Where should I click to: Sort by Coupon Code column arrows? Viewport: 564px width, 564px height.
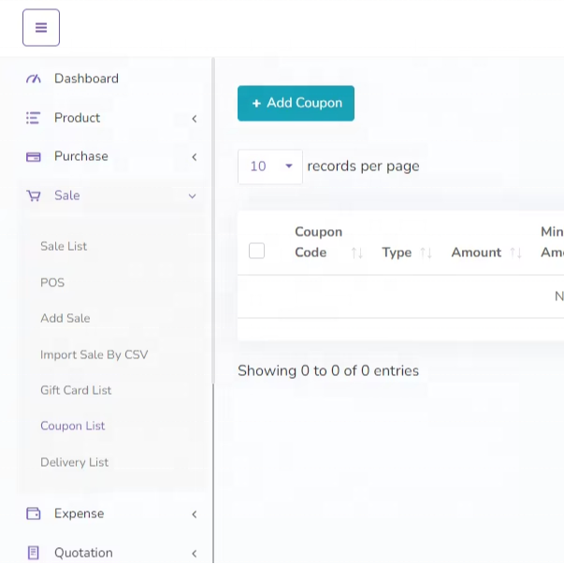pos(356,253)
